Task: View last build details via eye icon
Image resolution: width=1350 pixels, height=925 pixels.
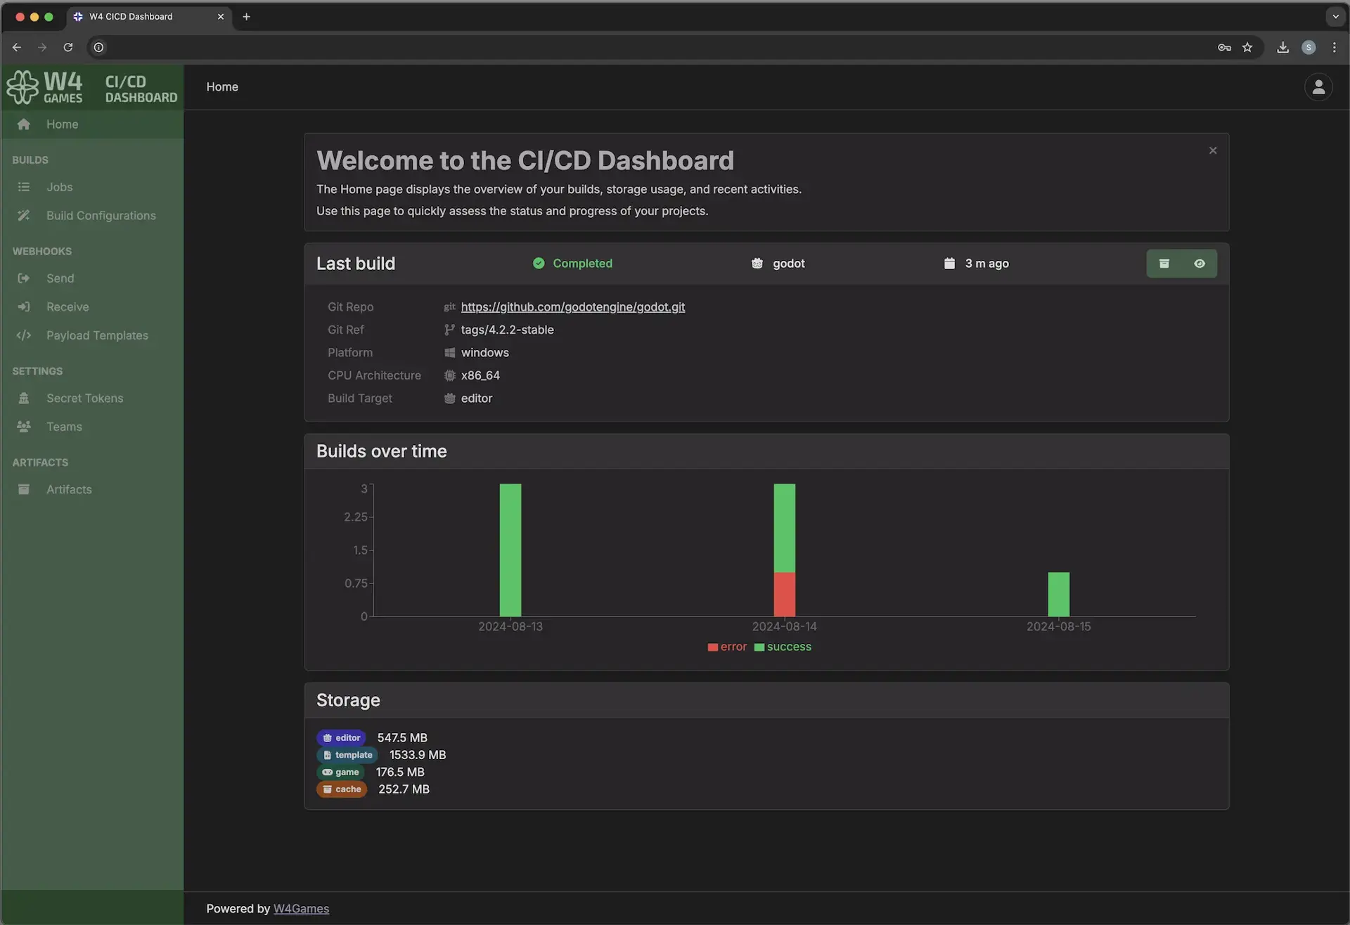Action: [1199, 264]
